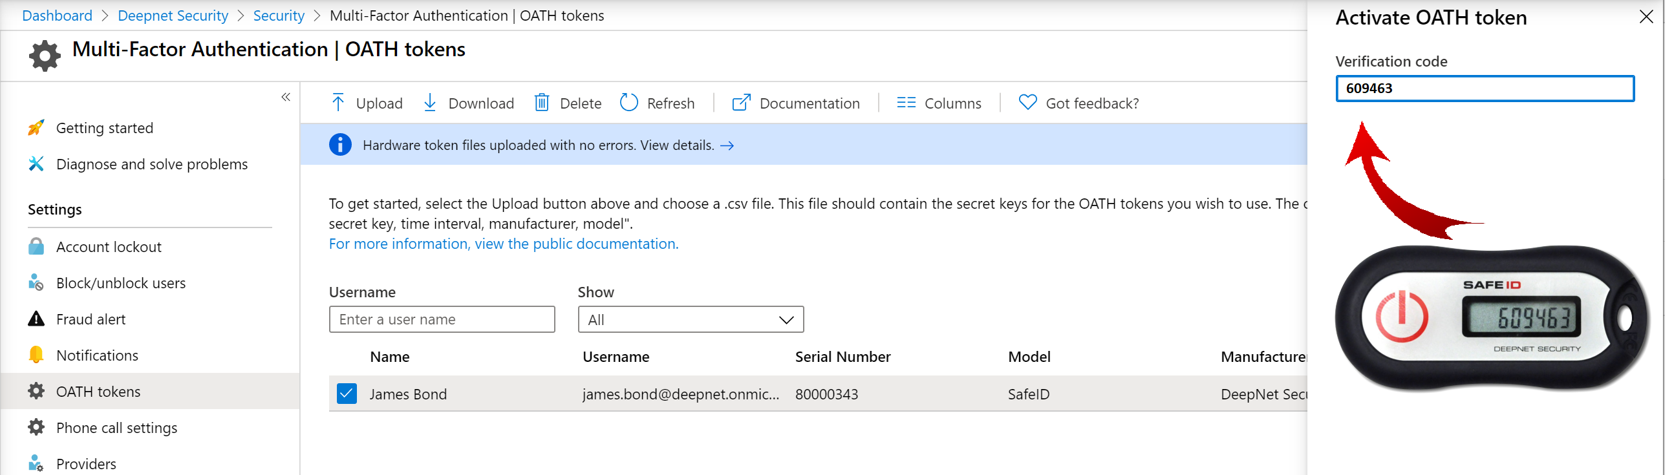Screen dimensions: 1674x475
Task: Navigate to Deepnet Security breadcrumb
Action: coord(173,16)
